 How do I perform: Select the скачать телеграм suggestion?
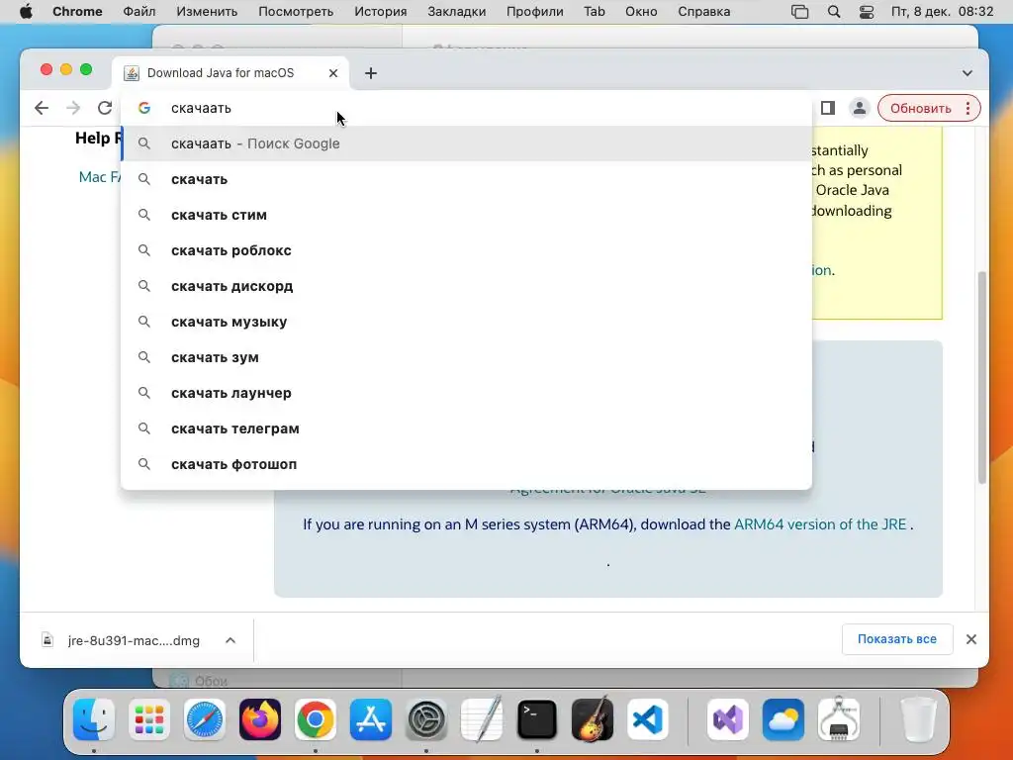tap(467, 427)
